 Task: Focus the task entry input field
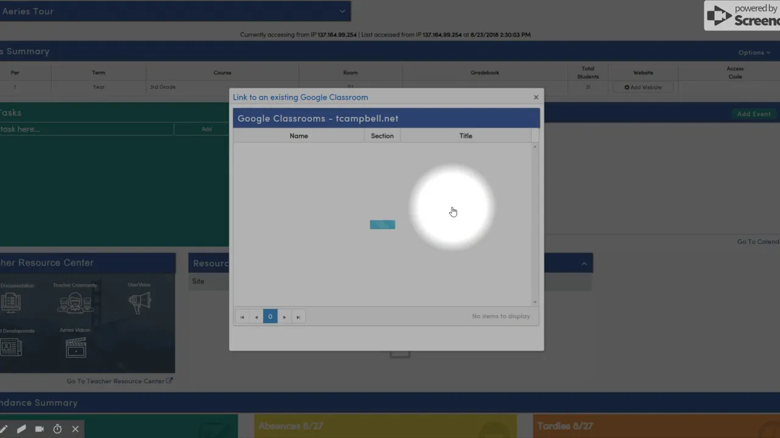pos(87,129)
